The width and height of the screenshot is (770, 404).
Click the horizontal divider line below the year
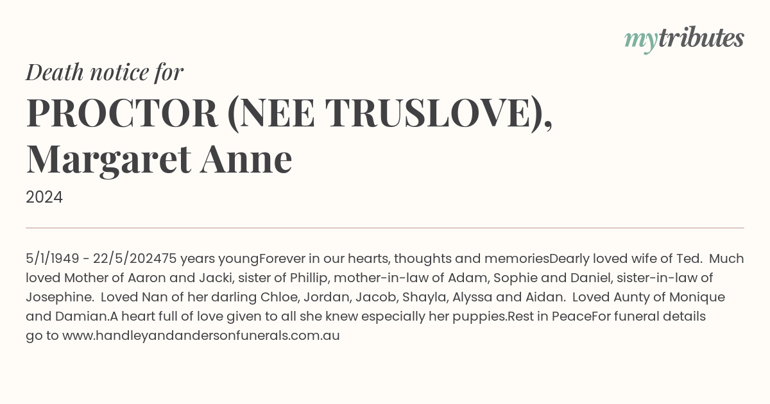(x=385, y=228)
